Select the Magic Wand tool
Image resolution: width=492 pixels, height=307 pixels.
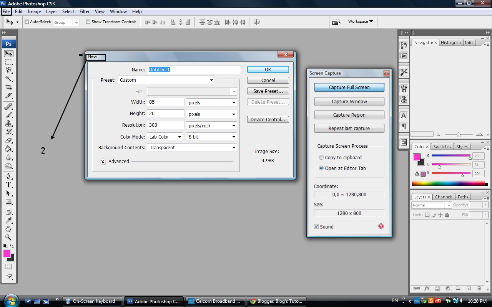click(8, 79)
